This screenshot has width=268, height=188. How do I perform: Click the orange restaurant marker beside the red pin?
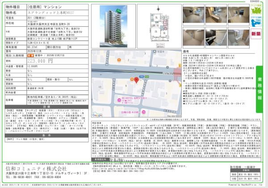click(x=132, y=79)
